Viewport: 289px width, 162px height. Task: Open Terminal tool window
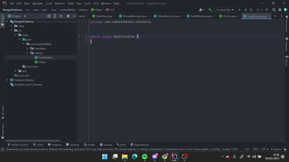tap(72, 145)
